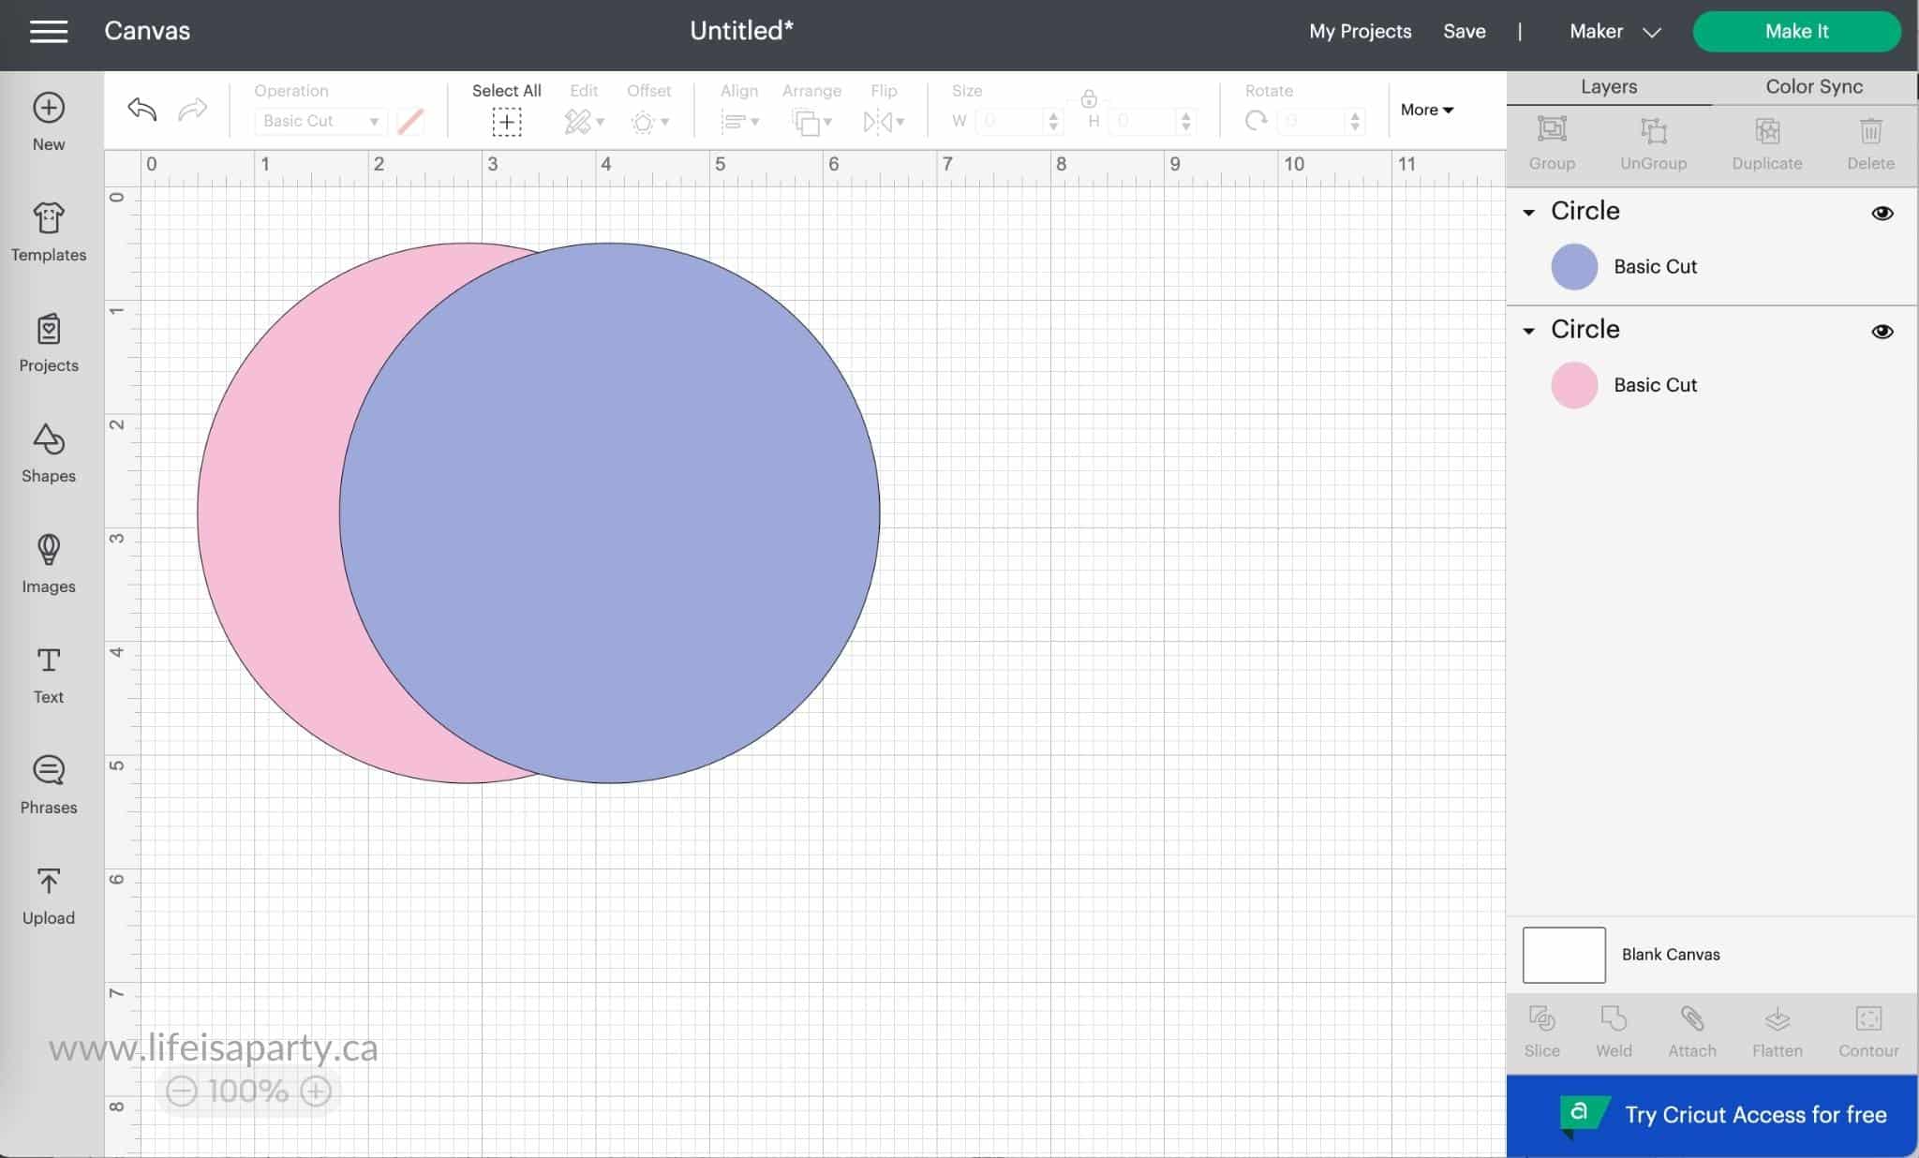Hide the pink Circle layer
This screenshot has width=1919, height=1158.
tap(1884, 331)
